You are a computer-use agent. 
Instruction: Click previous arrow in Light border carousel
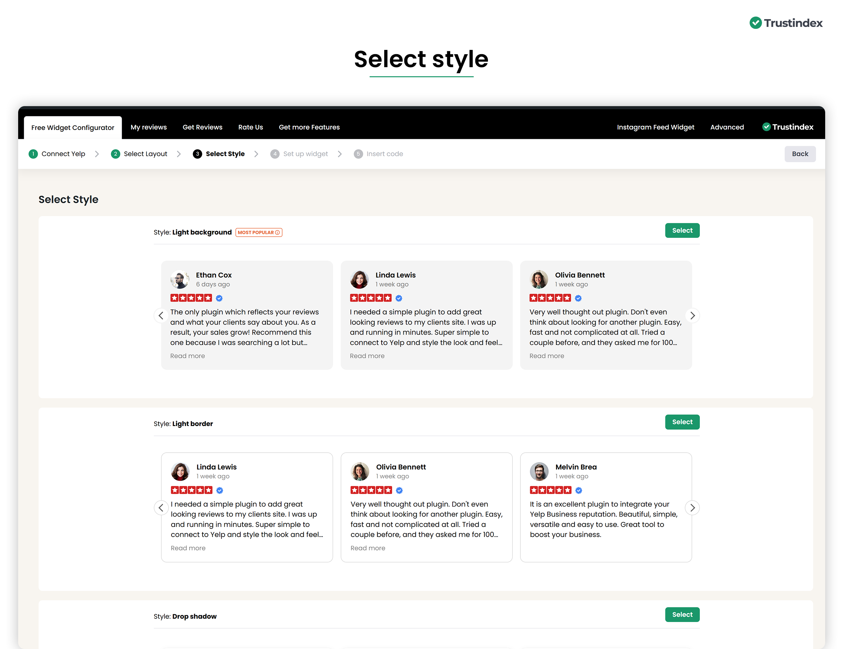pos(161,508)
